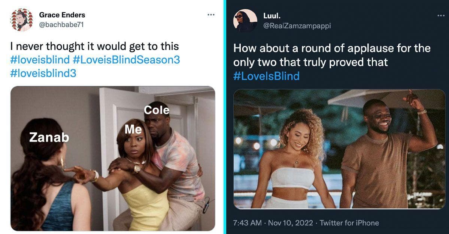This screenshot has width=449, height=234.
Task: Open the #LoveIsBlind hashtag in Luul's tweet
Action: (x=266, y=76)
